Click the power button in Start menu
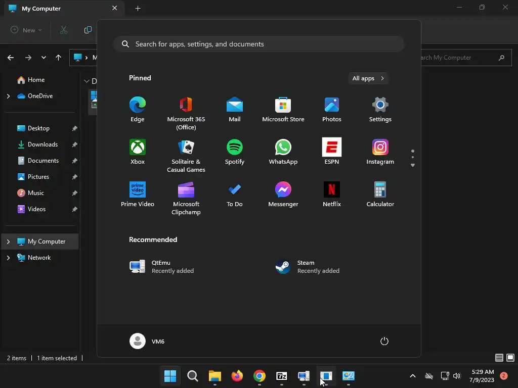This screenshot has height=388, width=518. coord(384,341)
